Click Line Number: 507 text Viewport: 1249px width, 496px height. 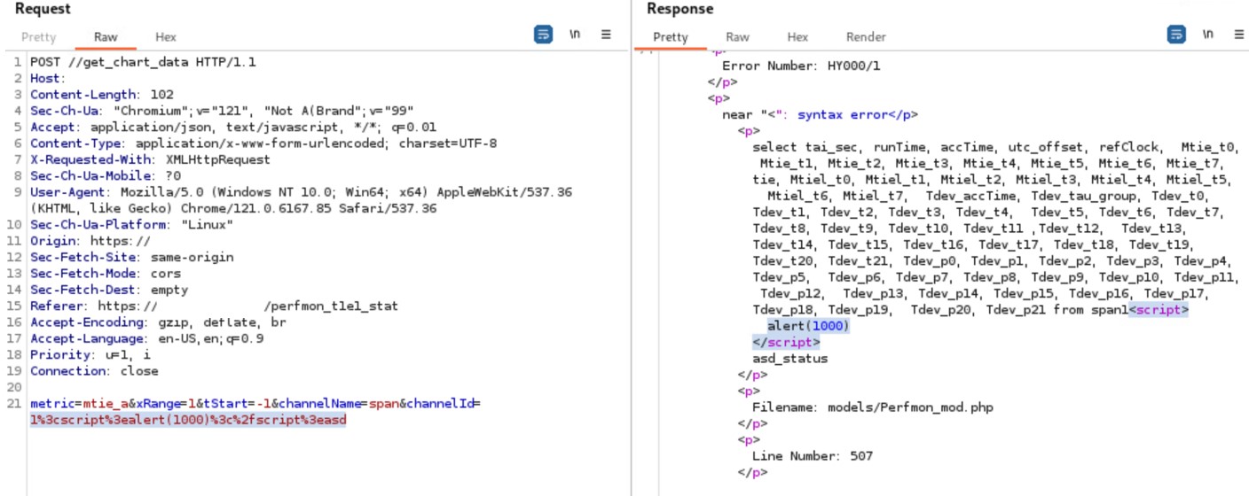[813, 456]
